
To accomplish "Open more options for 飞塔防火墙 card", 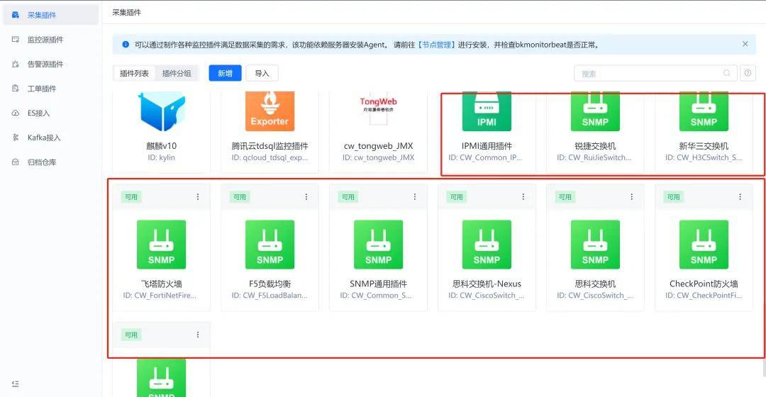I will pos(198,197).
